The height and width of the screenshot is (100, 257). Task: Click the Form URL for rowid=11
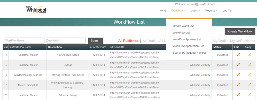coord(135,95)
